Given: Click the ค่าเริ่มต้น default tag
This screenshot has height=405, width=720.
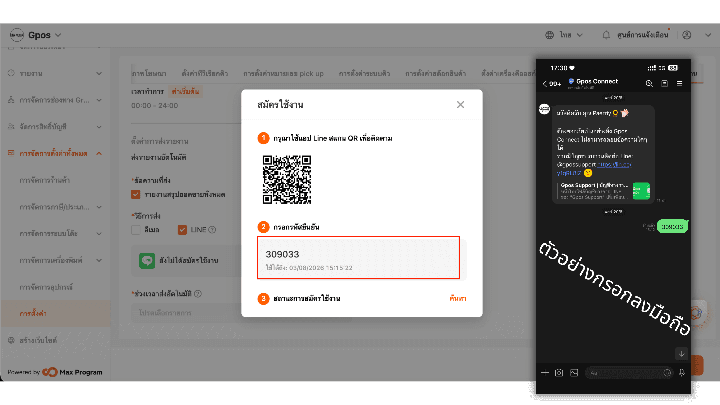Looking at the screenshot, I should pyautogui.click(x=185, y=91).
